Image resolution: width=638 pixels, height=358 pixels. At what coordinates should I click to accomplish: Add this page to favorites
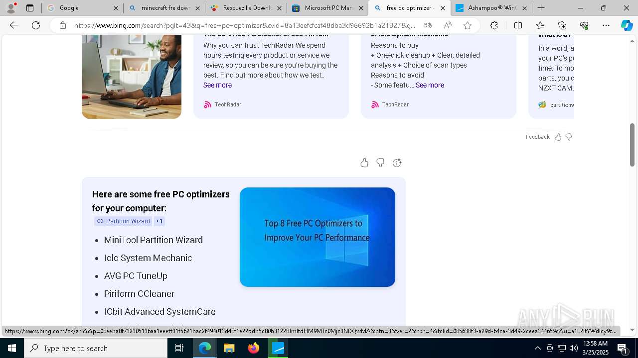(468, 25)
